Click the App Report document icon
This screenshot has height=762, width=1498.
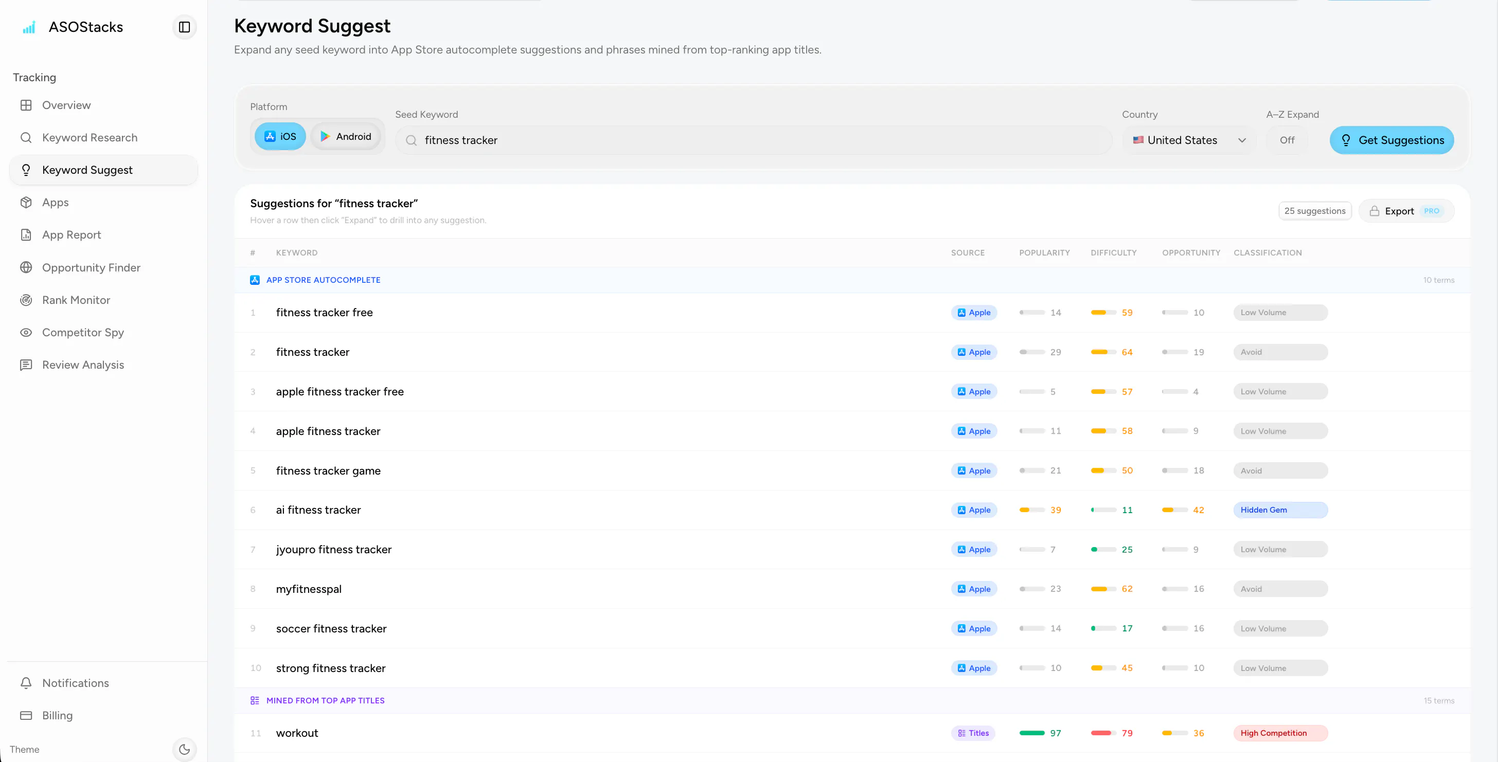(x=26, y=235)
